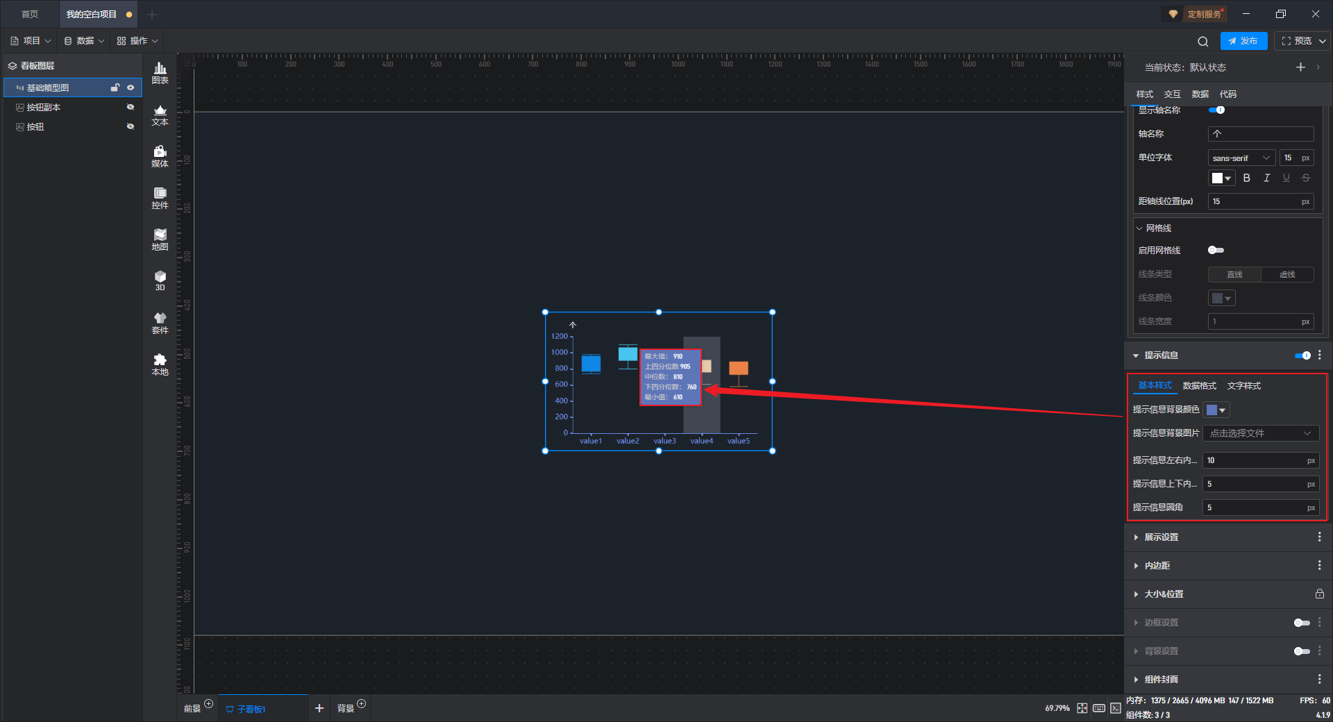Toggle visibility of 按钮 layer
1333x722 pixels.
pos(131,126)
